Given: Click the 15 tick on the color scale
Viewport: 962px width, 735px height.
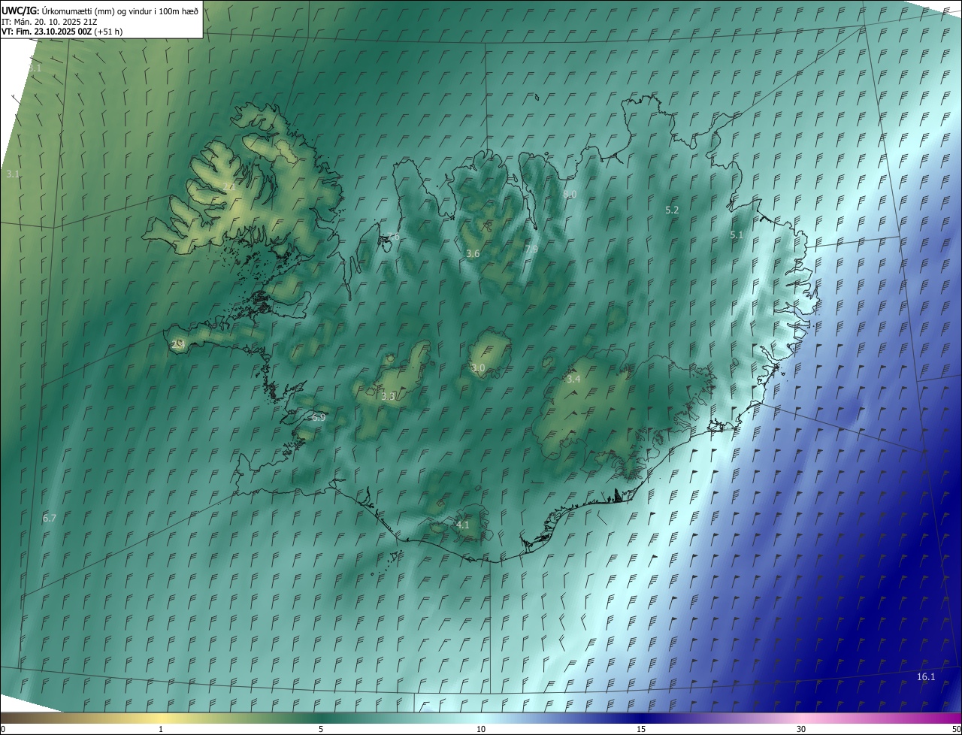Looking at the screenshot, I should 641,729.
